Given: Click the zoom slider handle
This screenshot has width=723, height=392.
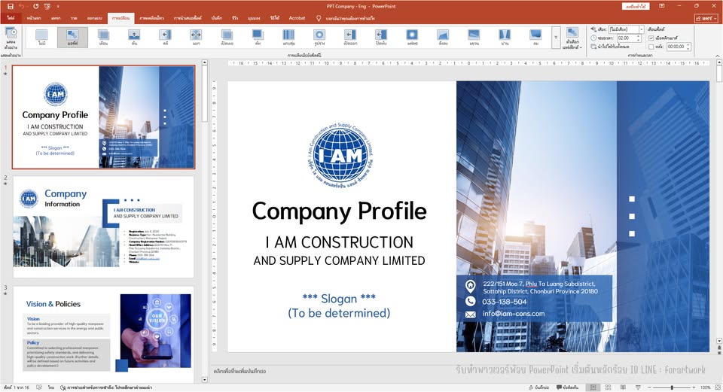Looking at the screenshot, I should coord(672,387).
